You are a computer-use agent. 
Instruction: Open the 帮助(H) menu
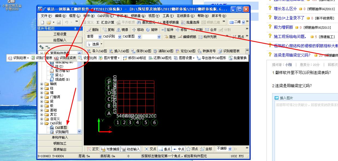click(203, 16)
